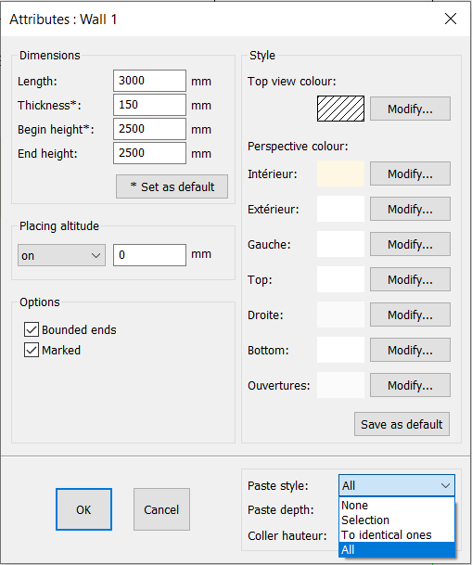472x565 pixels.
Task: Click the Intérieur cream colour swatch
Action: click(x=340, y=173)
